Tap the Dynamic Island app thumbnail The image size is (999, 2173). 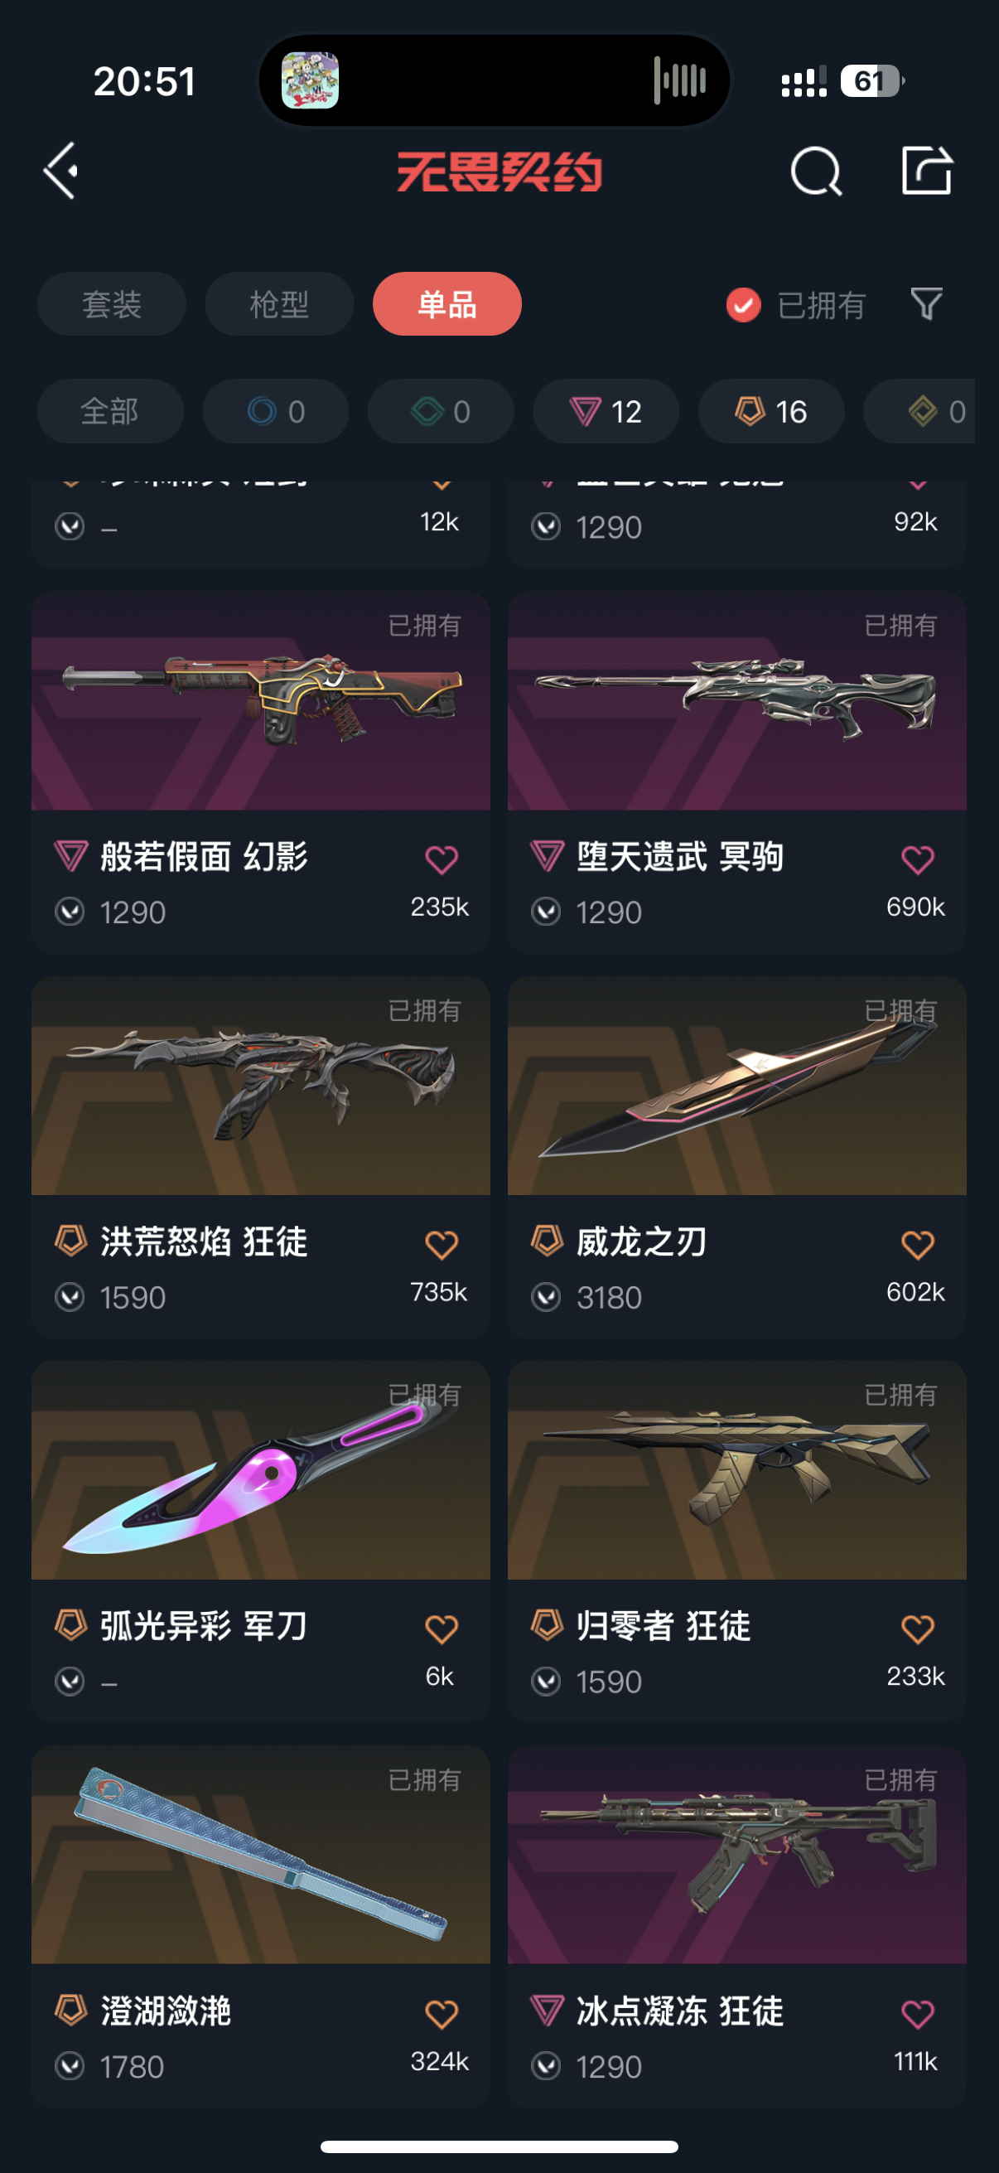point(310,81)
